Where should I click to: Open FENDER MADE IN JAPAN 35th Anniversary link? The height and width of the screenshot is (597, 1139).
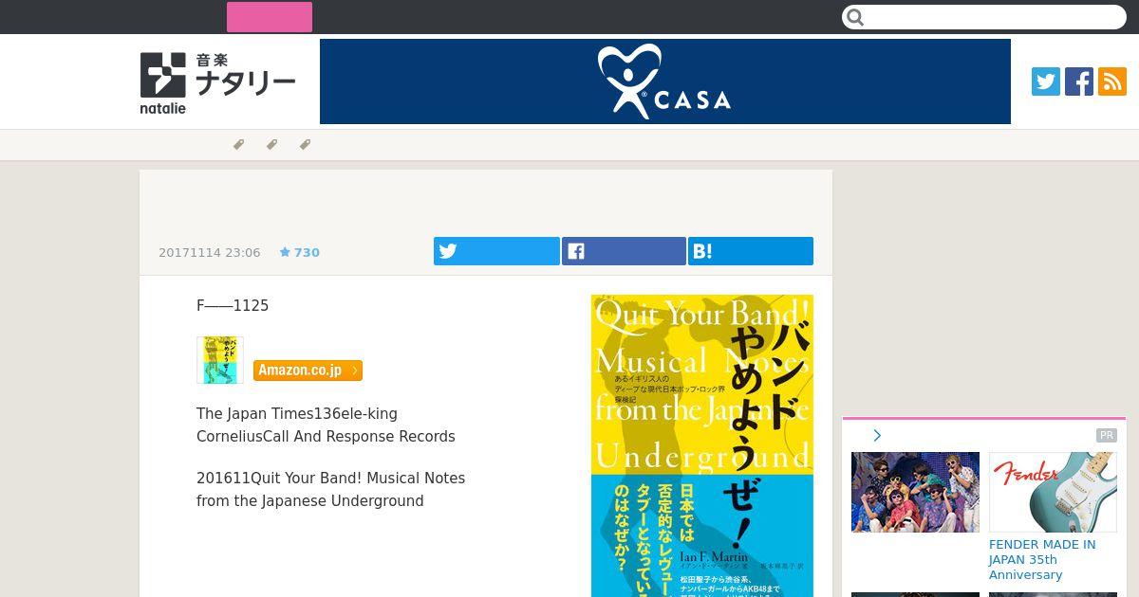[x=1042, y=559]
